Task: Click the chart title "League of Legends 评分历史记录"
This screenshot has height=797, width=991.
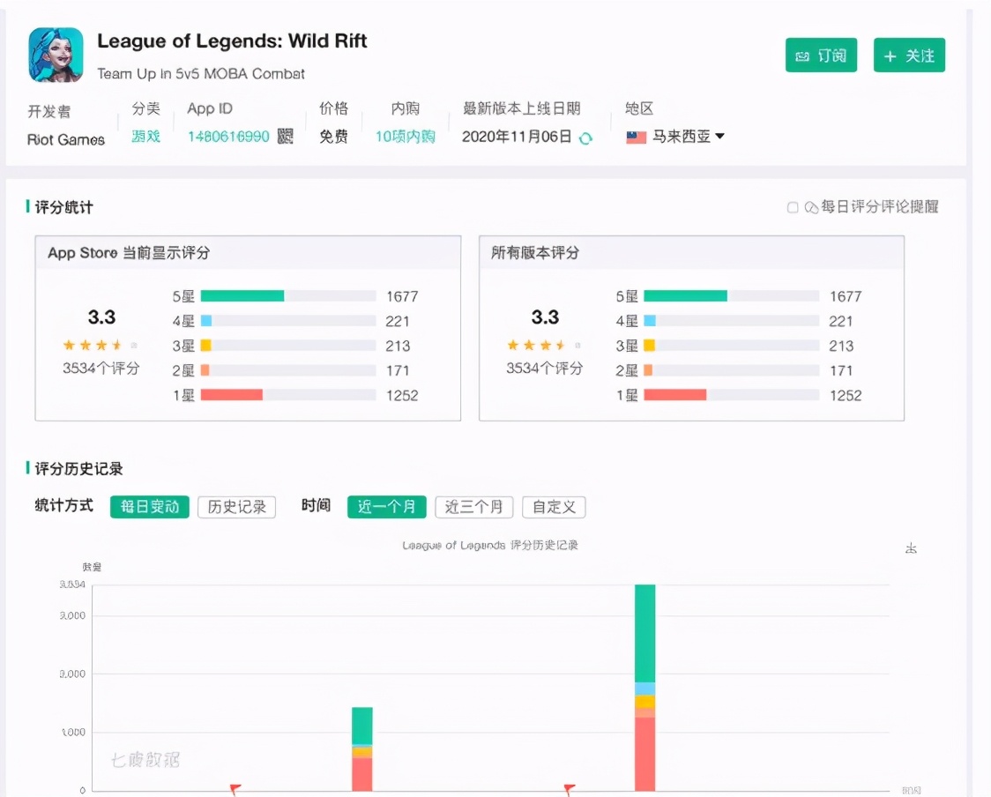Action: pos(490,546)
